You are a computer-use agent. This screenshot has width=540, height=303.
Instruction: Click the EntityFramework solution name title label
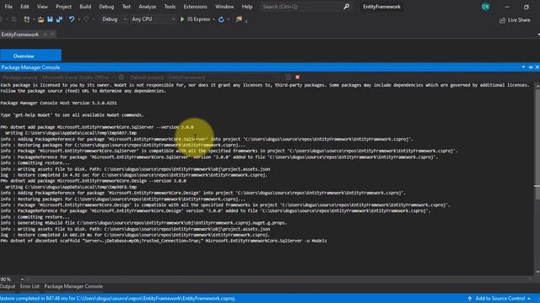pos(381,7)
